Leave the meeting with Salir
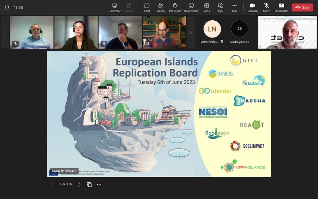 tap(302, 8)
